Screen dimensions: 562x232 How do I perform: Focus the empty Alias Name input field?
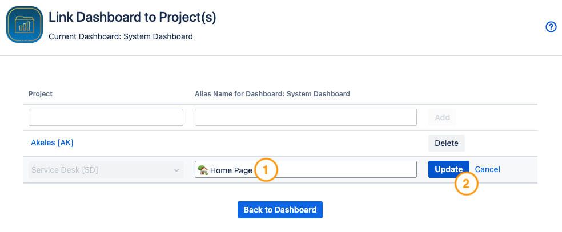(x=306, y=117)
